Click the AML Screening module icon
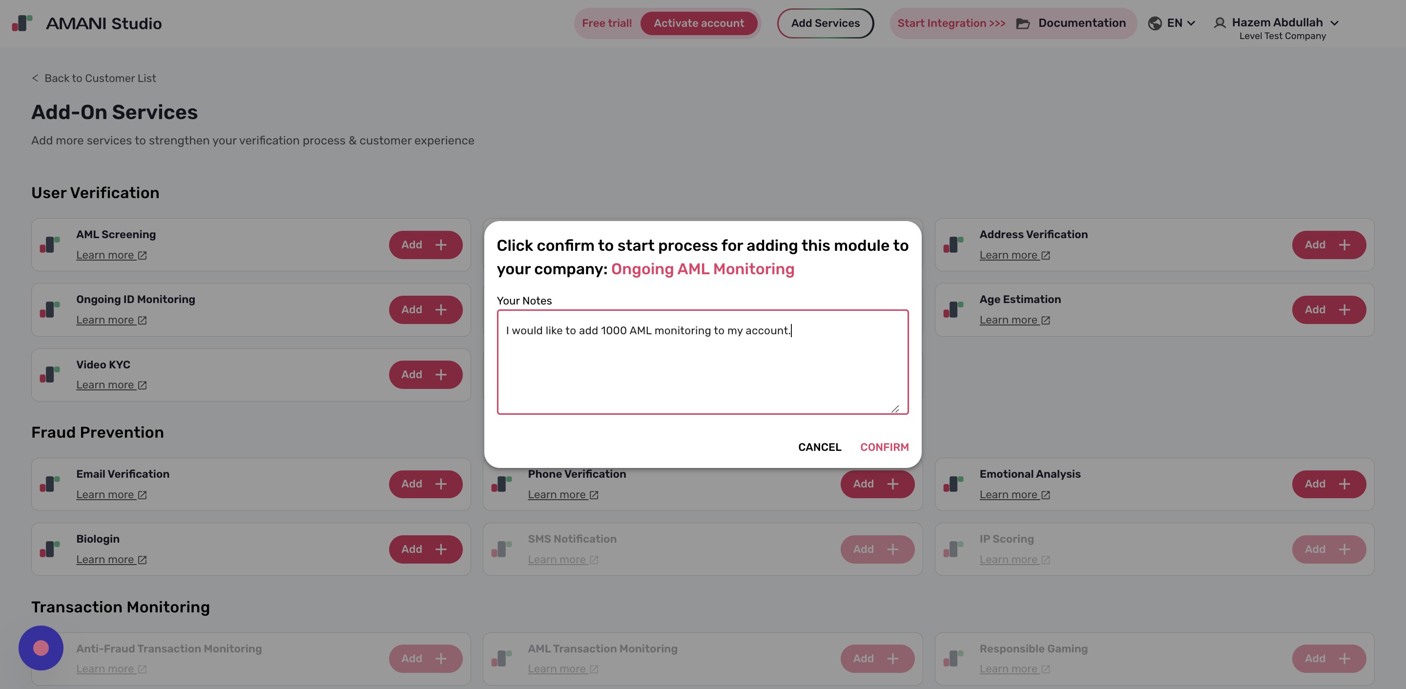 (x=49, y=244)
